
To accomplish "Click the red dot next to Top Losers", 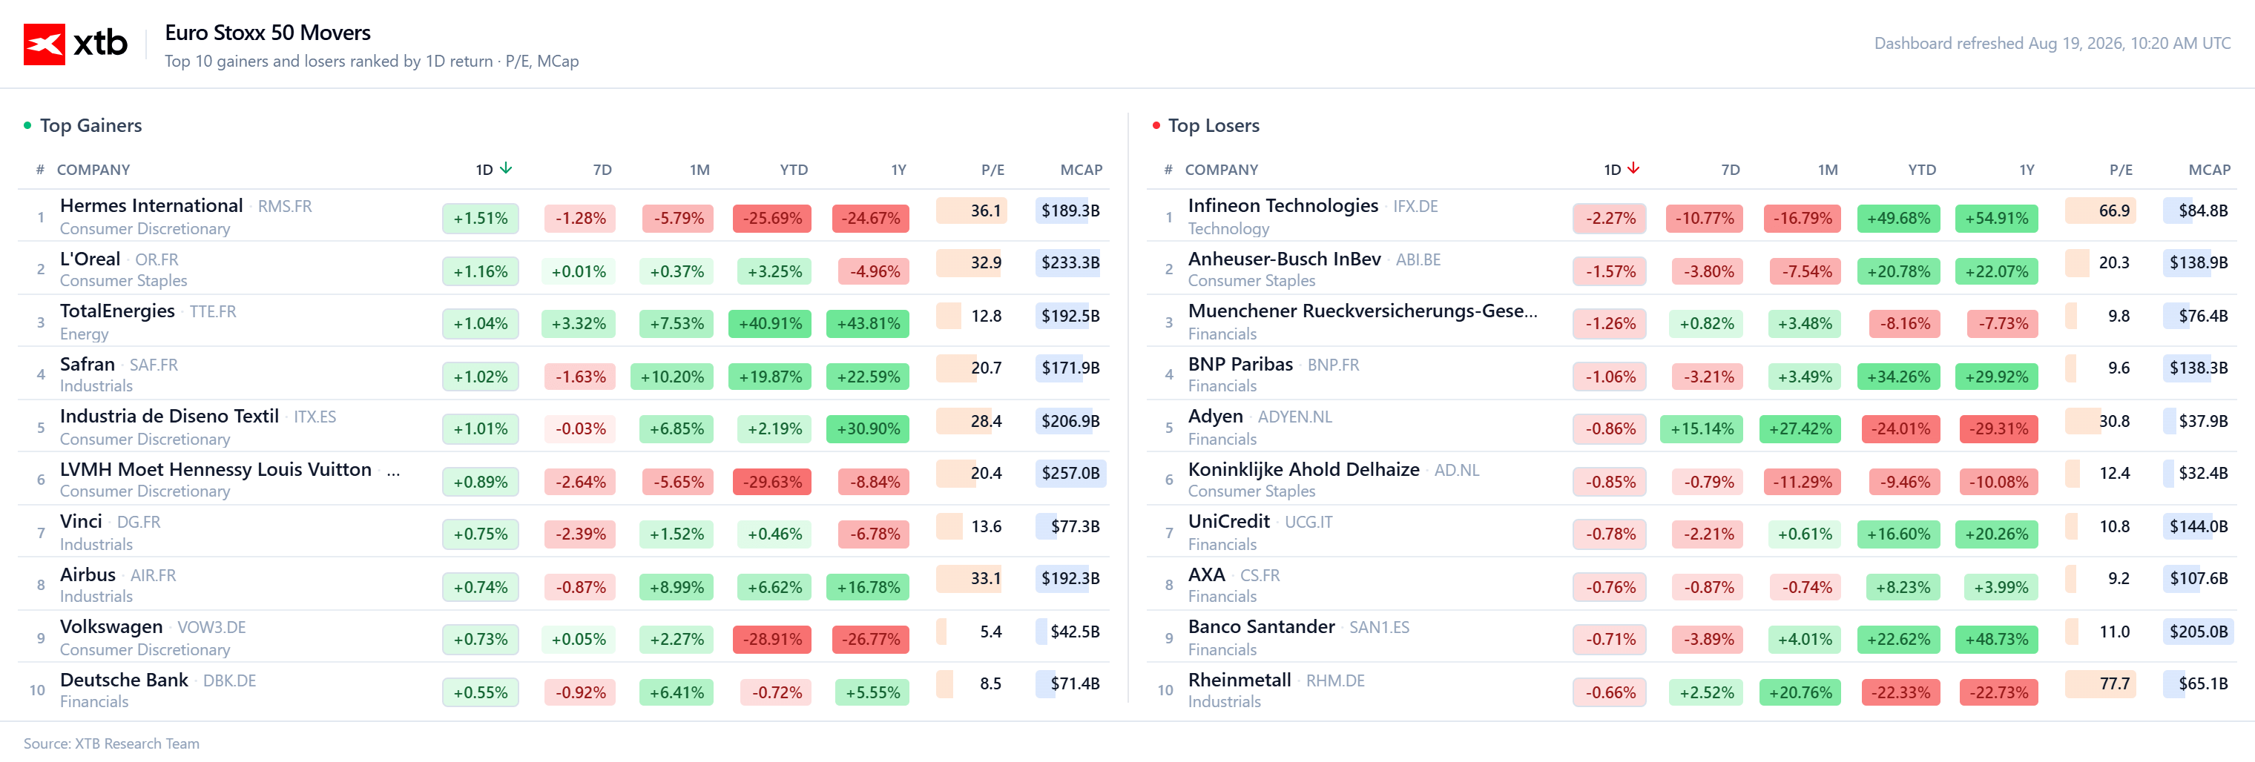I will tap(1156, 126).
